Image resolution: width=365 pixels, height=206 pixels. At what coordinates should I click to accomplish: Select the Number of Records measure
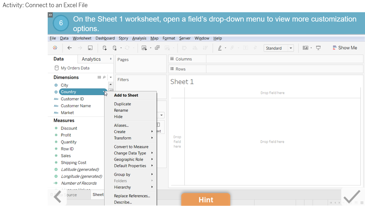[x=79, y=183]
